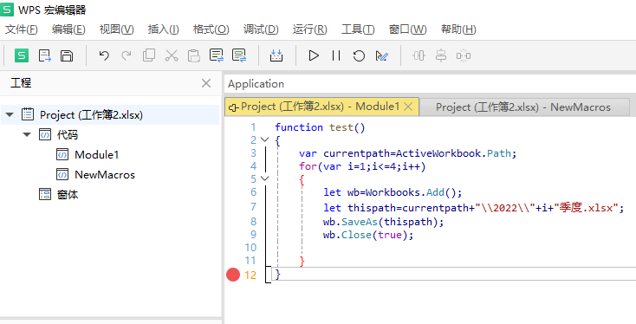Viewport: 636px width, 324px height.
Task: Click the insert-into-code icon with down arrows
Action: pyautogui.click(x=276, y=55)
